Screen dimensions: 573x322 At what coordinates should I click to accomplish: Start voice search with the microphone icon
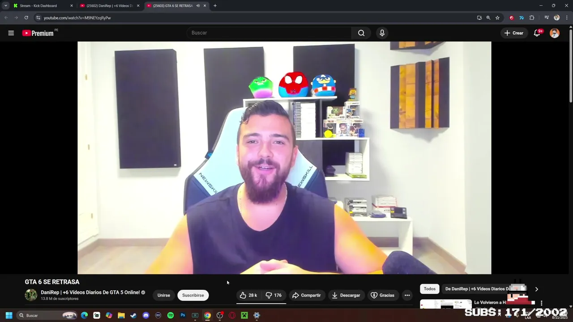coord(382,33)
